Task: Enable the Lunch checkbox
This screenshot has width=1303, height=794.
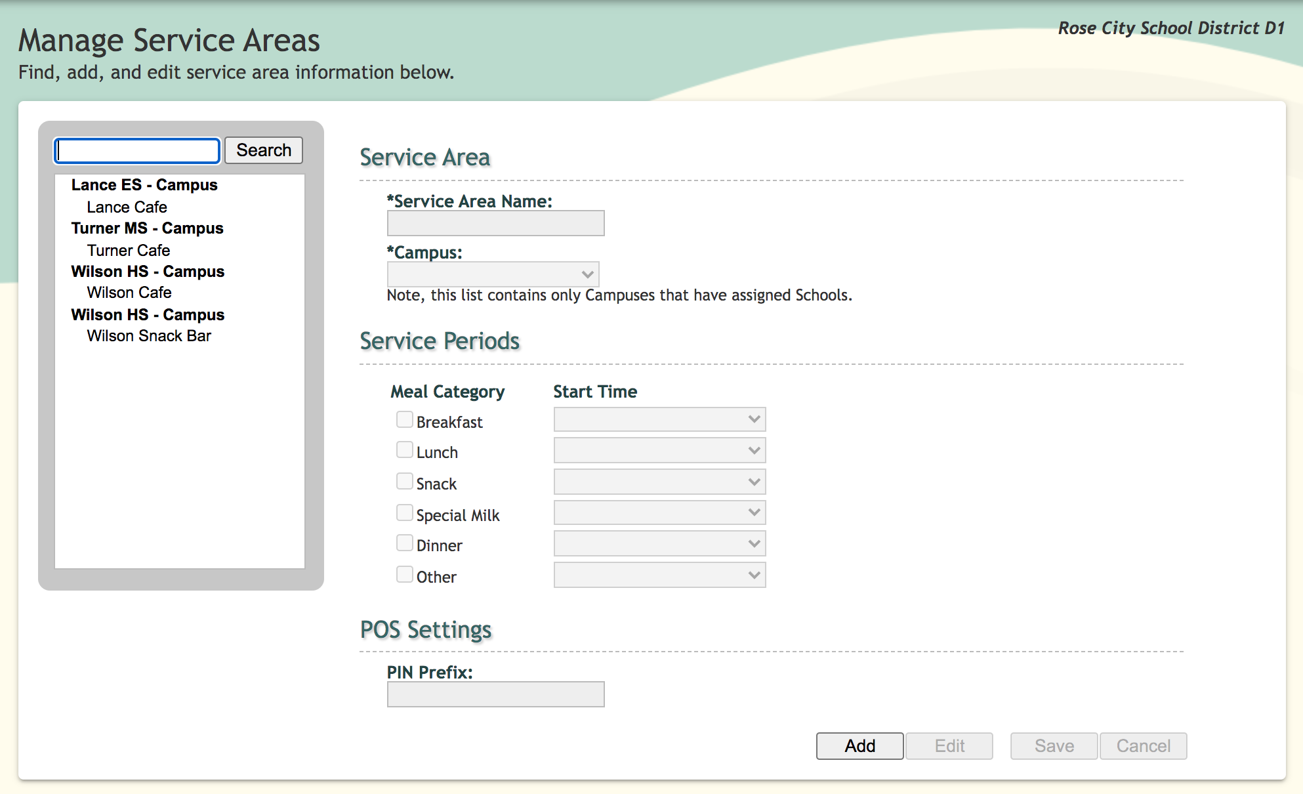Action: (405, 450)
